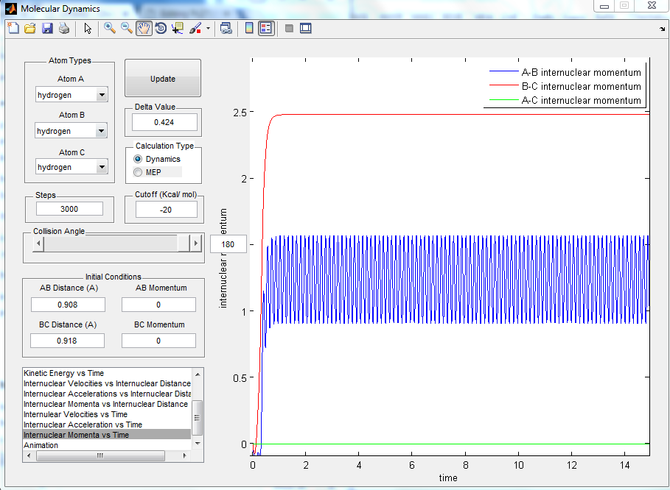The width and height of the screenshot is (670, 490).
Task: Open a file with the folder icon
Action: tap(30, 29)
